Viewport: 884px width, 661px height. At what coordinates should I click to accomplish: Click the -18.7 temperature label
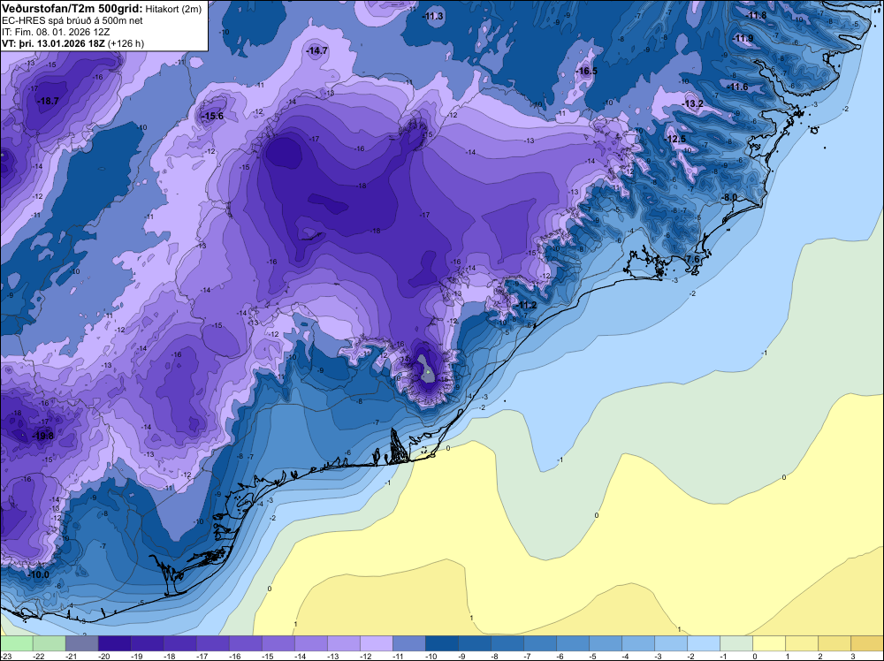coord(48,102)
